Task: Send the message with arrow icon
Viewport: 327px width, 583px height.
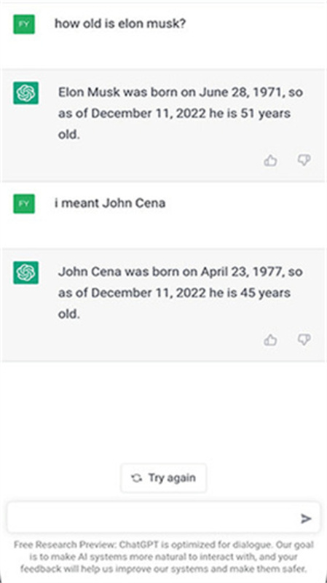Action: coord(306,518)
